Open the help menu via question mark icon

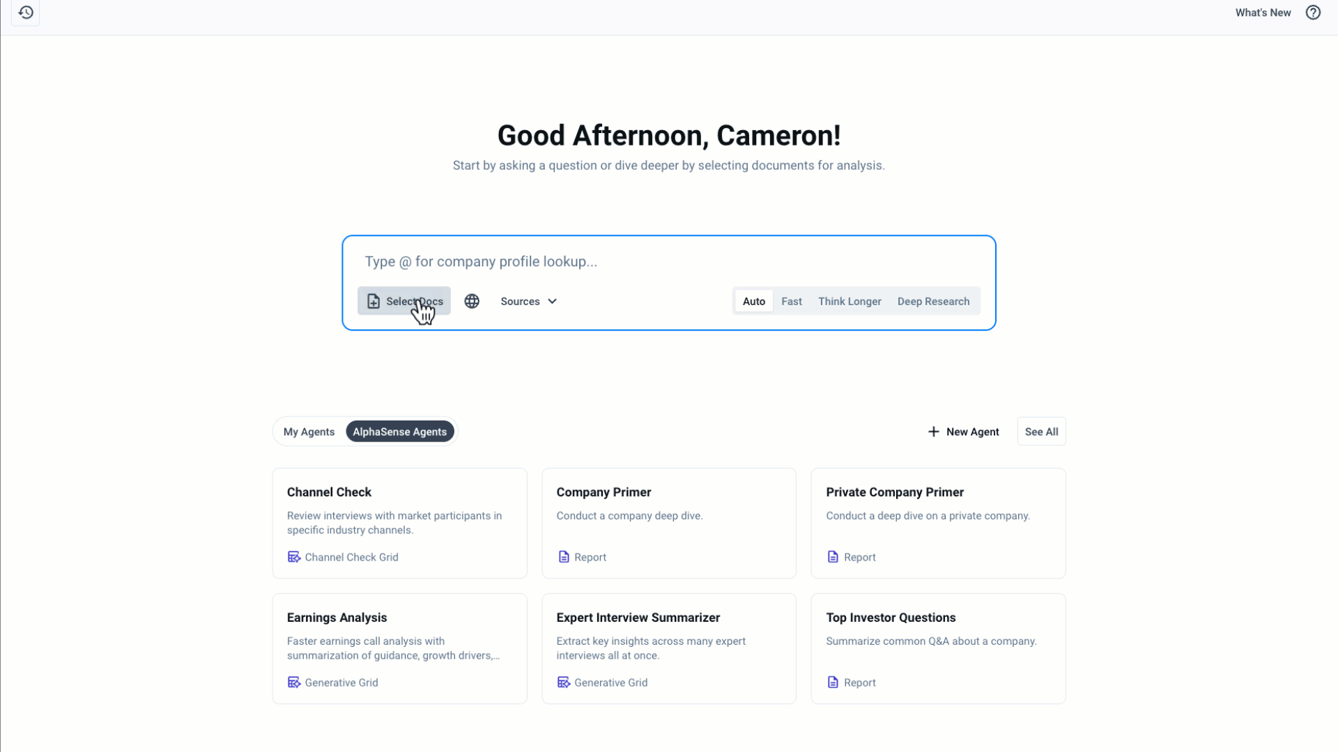pyautogui.click(x=1313, y=12)
